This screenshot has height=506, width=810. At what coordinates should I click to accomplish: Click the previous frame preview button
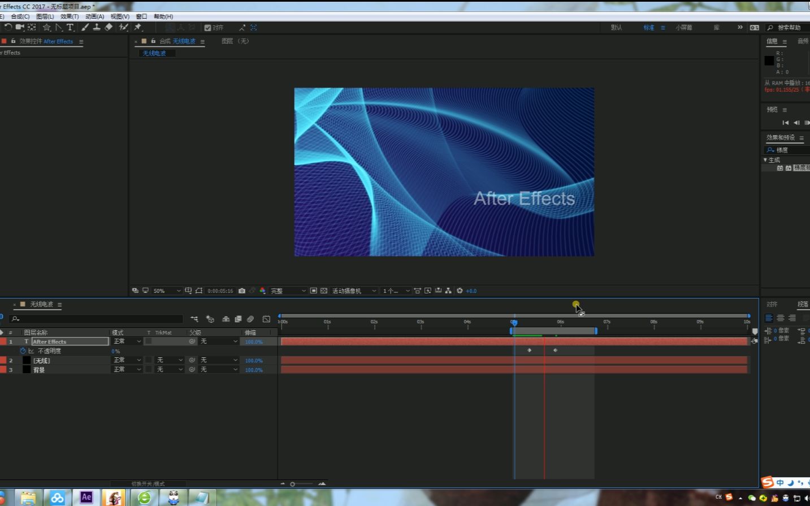coord(796,123)
